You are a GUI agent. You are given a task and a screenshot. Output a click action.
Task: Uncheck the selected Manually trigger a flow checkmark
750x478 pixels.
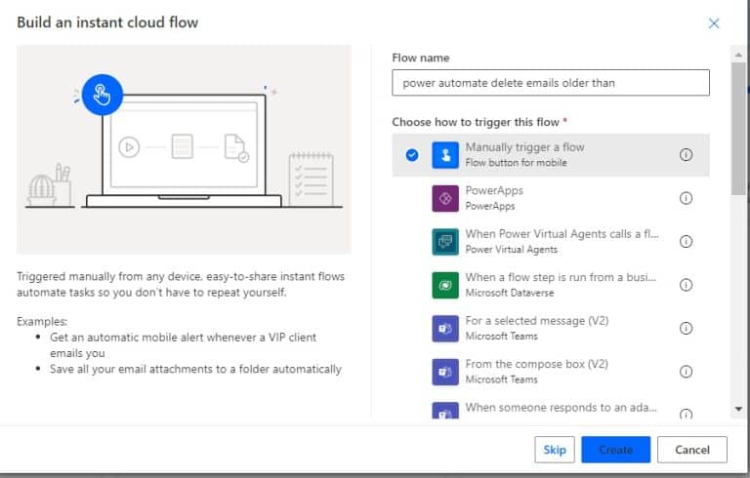point(412,155)
